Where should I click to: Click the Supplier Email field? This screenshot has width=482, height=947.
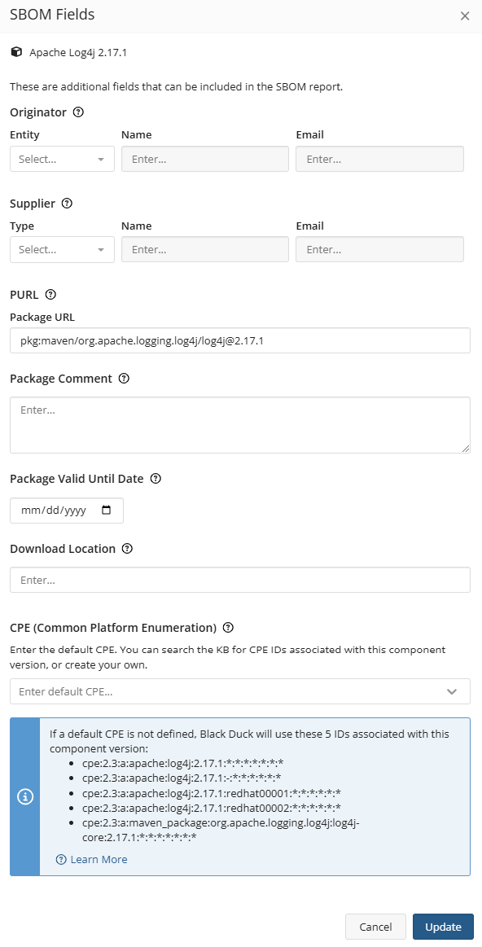[x=380, y=249]
